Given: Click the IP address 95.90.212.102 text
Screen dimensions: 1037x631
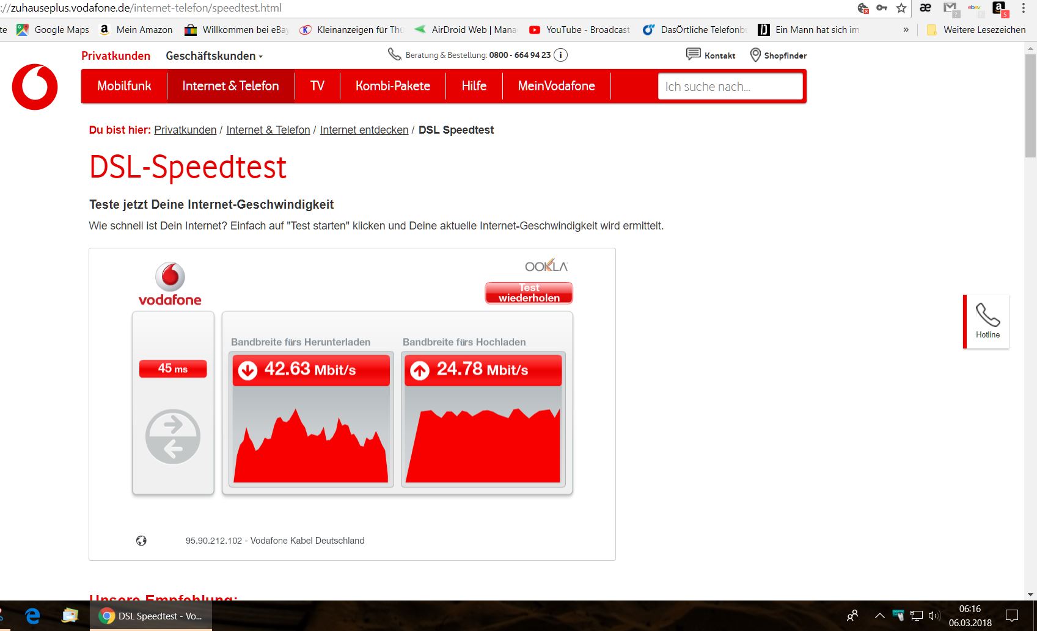Looking at the screenshot, I should (x=214, y=541).
